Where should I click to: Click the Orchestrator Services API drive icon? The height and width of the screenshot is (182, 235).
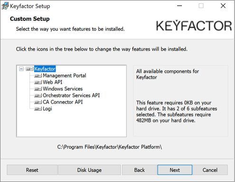coord(38,96)
